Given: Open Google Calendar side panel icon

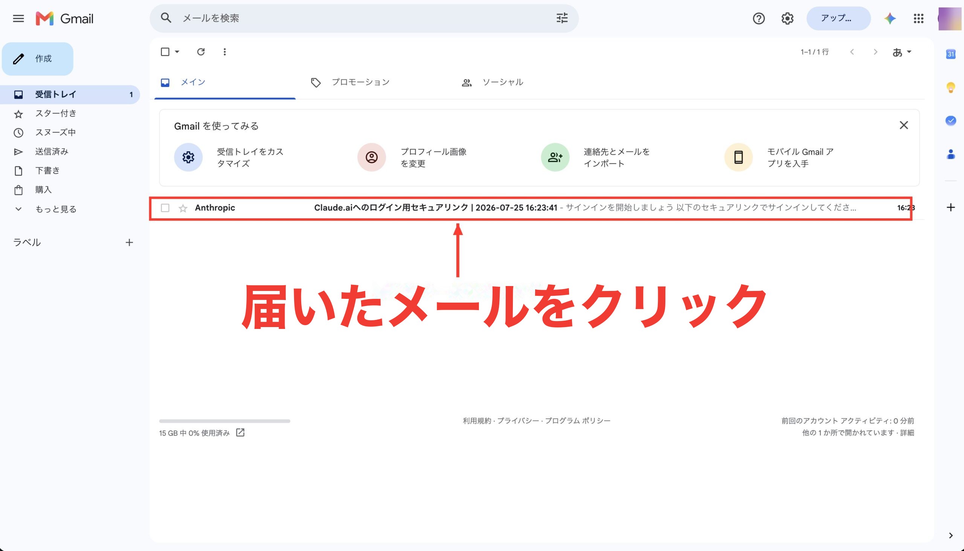Looking at the screenshot, I should (951, 54).
